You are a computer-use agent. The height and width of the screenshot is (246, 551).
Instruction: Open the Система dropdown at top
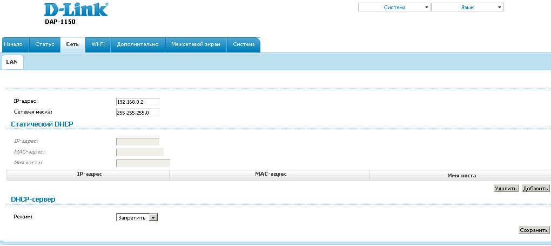pyautogui.click(x=394, y=8)
